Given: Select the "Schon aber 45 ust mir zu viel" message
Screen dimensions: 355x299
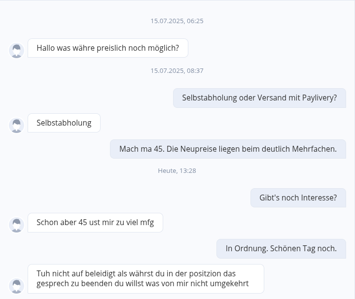Looking at the screenshot, I should 95,223.
